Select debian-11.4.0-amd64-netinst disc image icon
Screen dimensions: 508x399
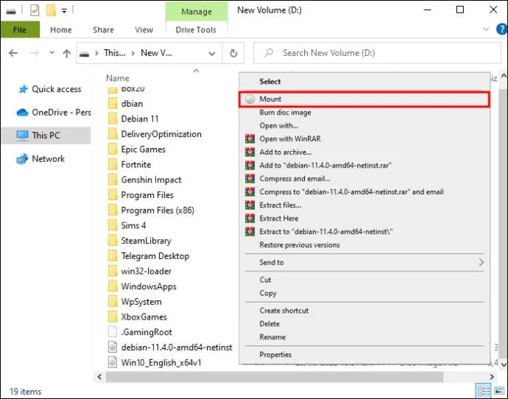point(113,347)
